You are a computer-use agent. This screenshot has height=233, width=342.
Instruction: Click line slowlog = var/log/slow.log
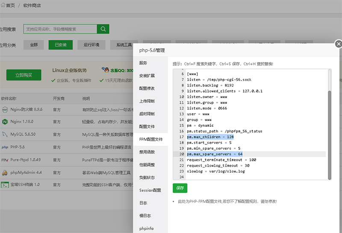(x=216, y=171)
